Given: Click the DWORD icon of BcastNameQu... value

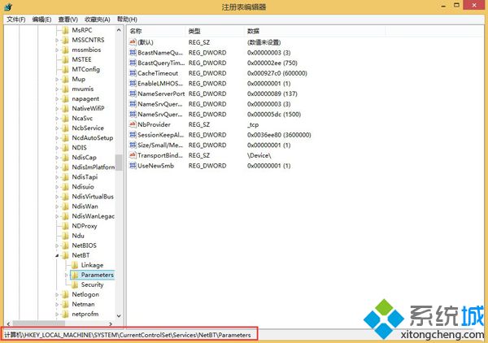Looking at the screenshot, I should [133, 53].
